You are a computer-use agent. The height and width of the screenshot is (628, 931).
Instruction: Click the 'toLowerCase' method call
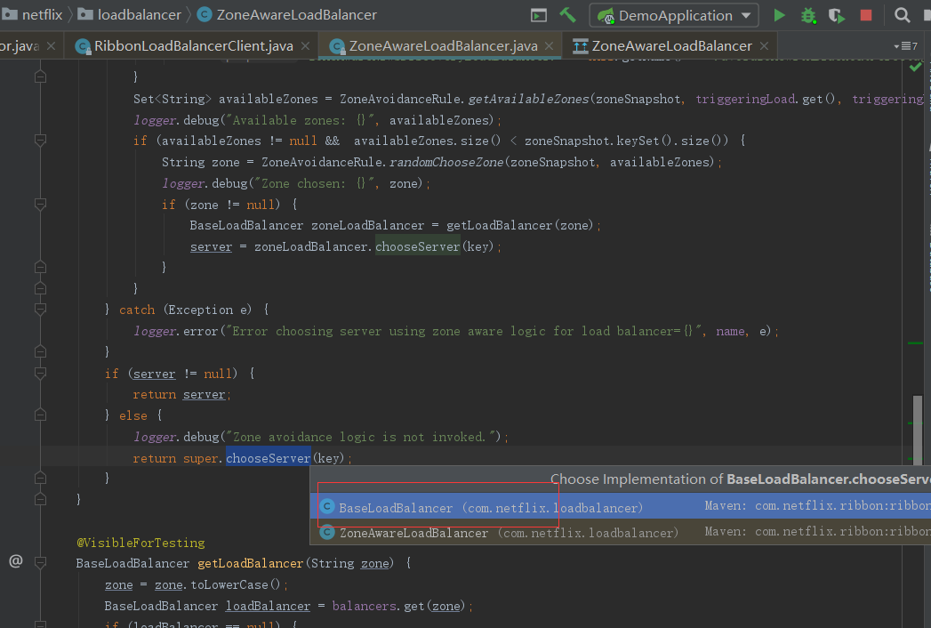[229, 584]
